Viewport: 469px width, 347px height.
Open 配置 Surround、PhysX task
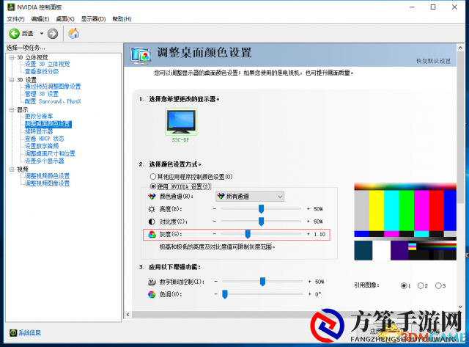53,101
